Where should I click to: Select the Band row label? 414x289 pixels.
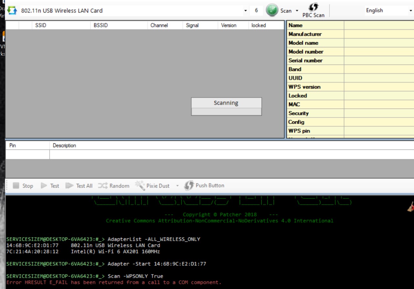[295, 69]
